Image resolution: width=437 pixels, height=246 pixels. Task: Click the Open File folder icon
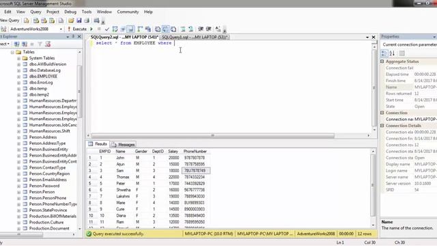(71, 20)
